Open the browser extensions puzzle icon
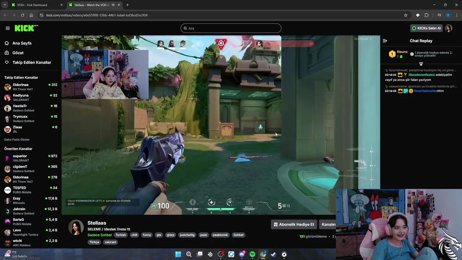The height and width of the screenshot is (260, 462). coord(427,15)
